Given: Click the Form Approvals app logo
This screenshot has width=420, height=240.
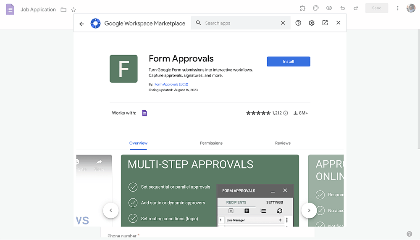Looking at the screenshot, I should pyautogui.click(x=123, y=69).
